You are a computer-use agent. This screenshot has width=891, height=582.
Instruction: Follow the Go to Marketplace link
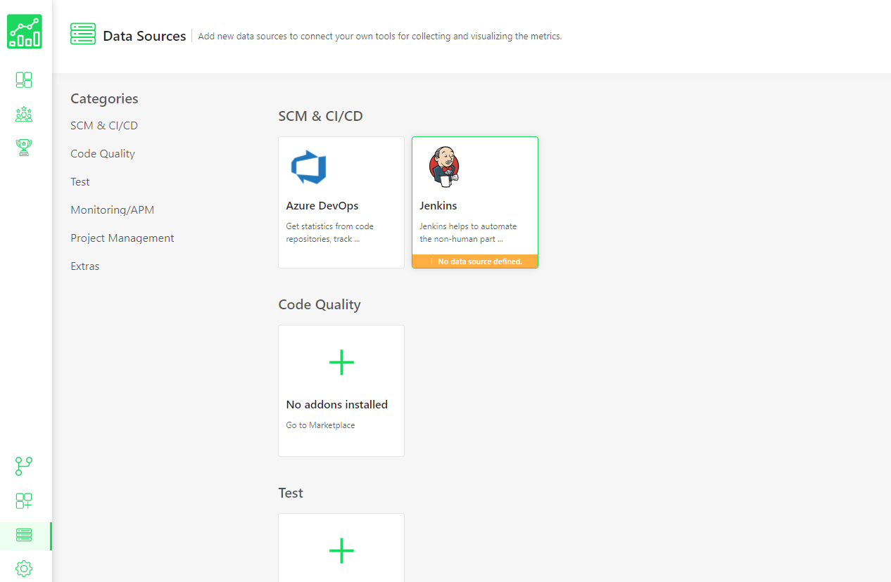coord(320,425)
